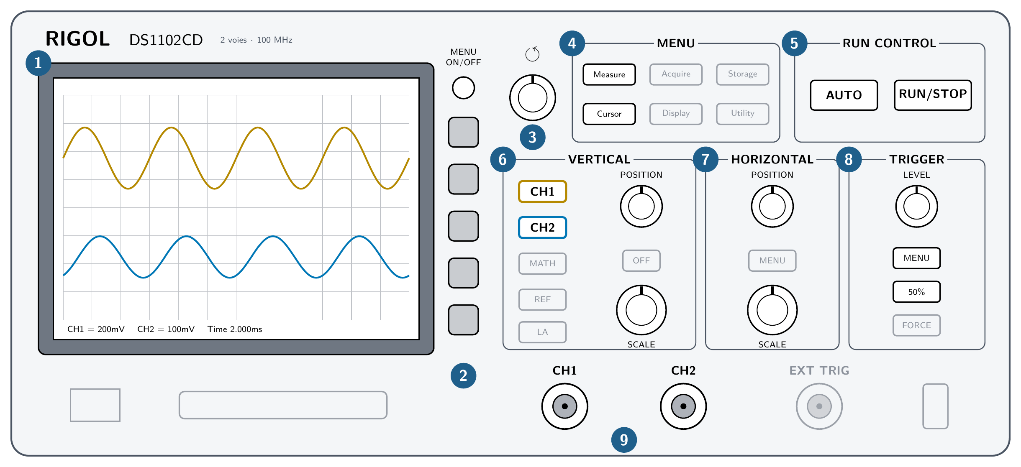Click the Cursor button
This screenshot has width=1021, height=467.
coord(609,114)
